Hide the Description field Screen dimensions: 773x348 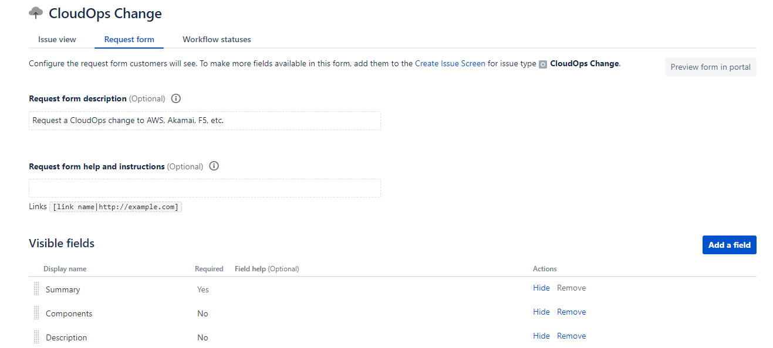pos(541,336)
